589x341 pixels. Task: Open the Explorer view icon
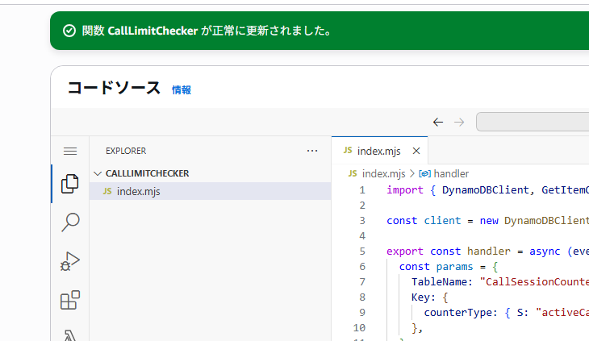pos(70,184)
